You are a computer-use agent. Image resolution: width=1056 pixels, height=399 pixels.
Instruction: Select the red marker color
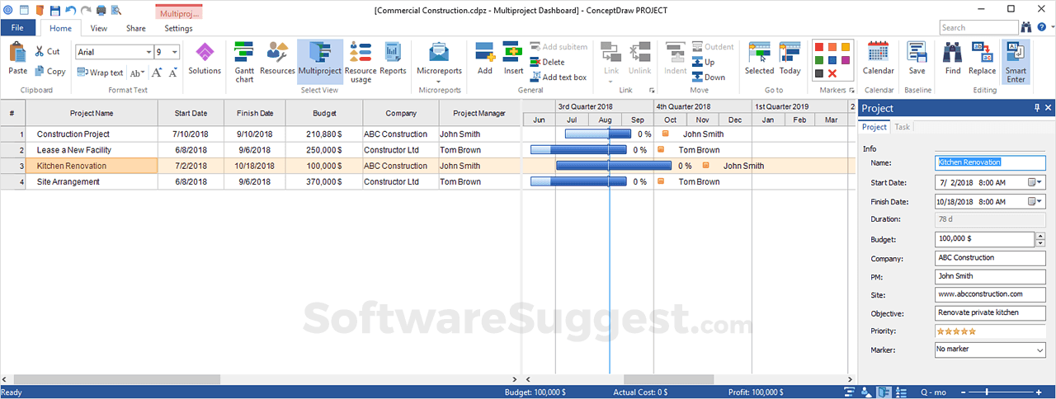pos(818,48)
